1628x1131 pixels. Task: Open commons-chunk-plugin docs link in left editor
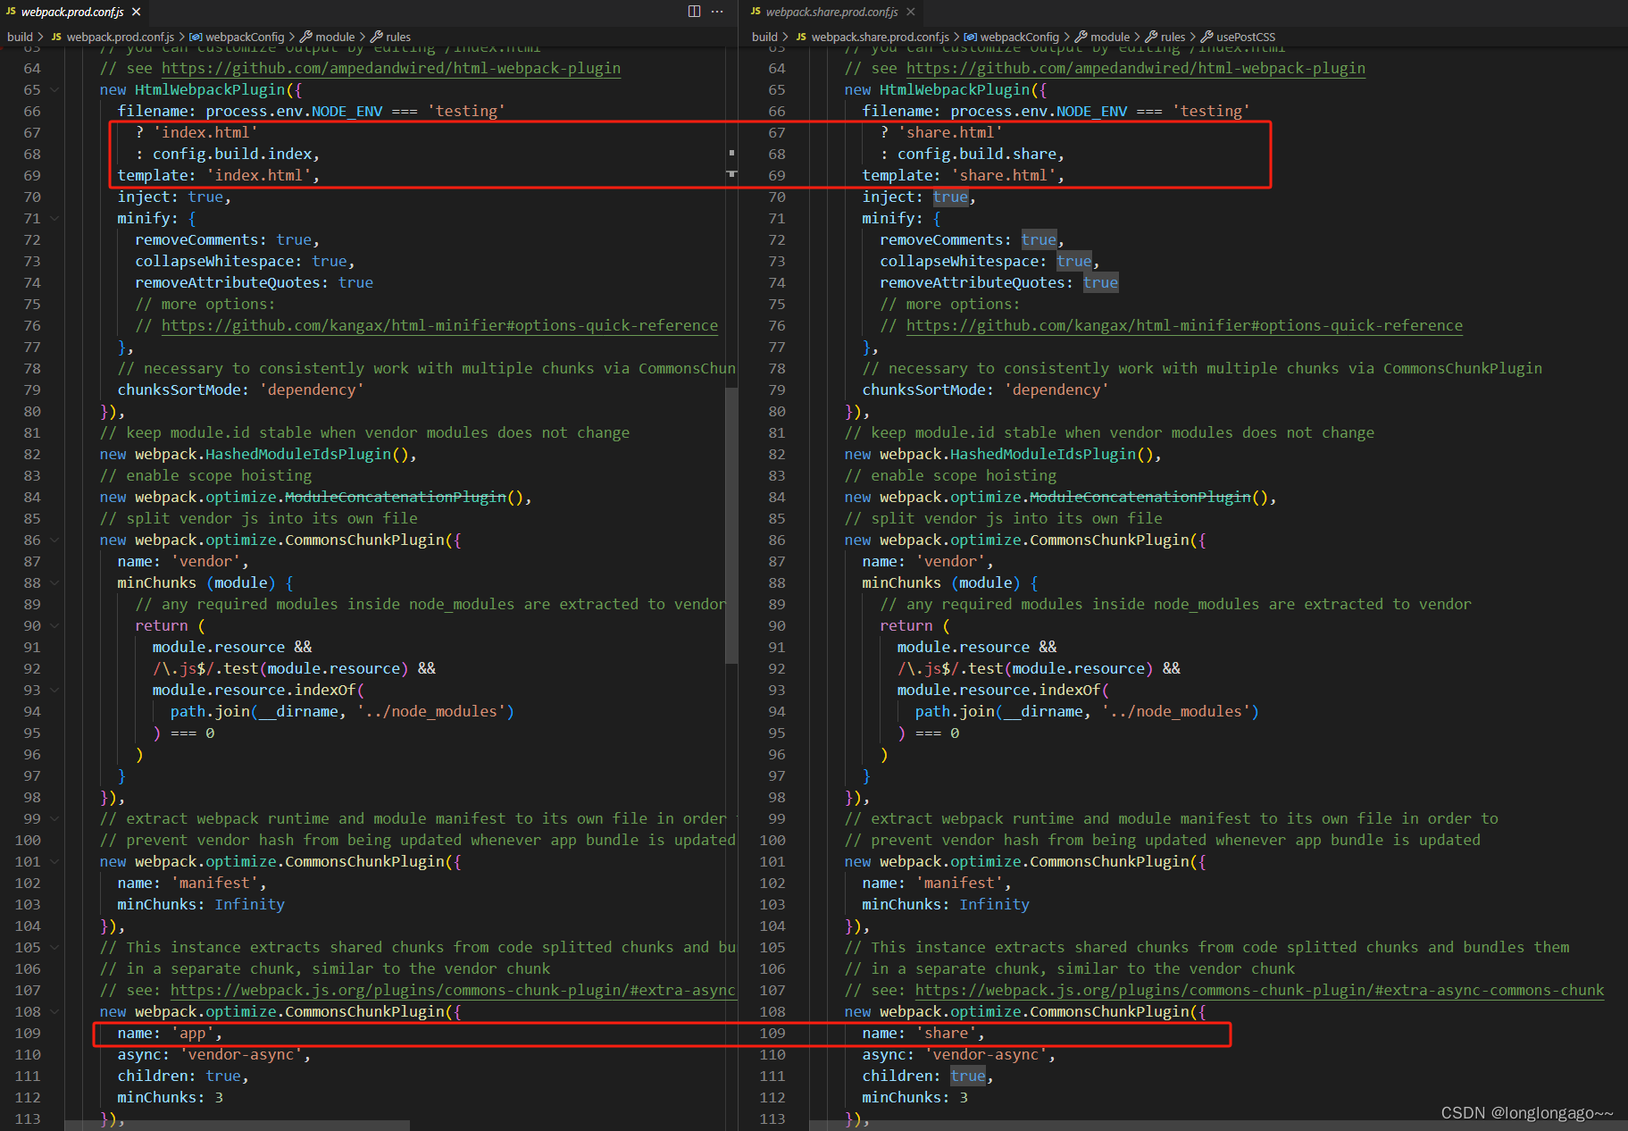[x=453, y=991]
